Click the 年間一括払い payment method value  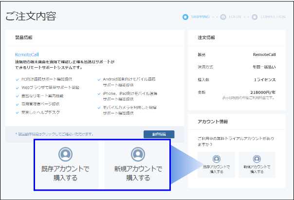[x=264, y=67]
